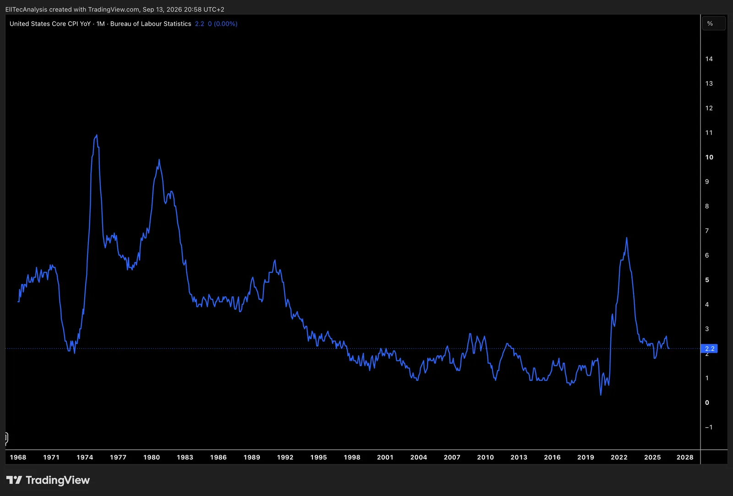This screenshot has height=496, width=733.
Task: Click the 1986 time axis label
Action: click(x=219, y=457)
